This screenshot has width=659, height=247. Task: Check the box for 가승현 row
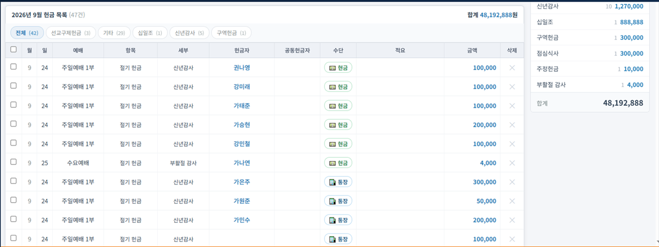click(14, 124)
